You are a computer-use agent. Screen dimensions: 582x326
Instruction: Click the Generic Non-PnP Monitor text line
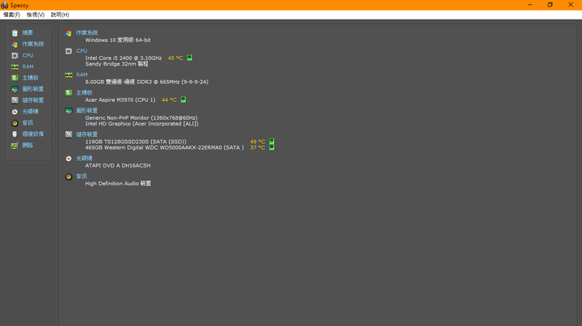141,118
